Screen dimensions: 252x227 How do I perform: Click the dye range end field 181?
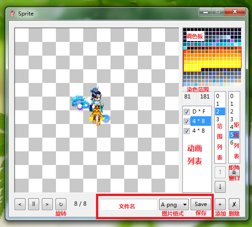(x=205, y=97)
